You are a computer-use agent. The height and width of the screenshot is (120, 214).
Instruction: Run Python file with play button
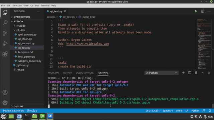tap(196, 11)
